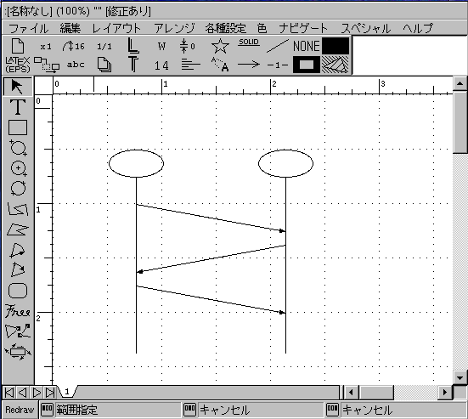This screenshot has width=468, height=419.
Task: Open the アレンジ menu
Action: click(x=174, y=28)
